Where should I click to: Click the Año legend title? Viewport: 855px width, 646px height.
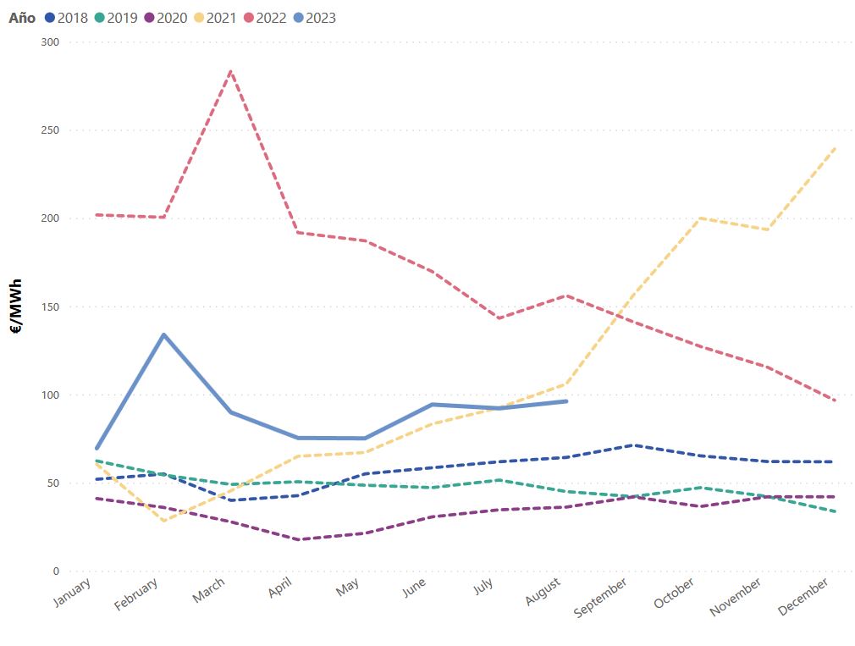(x=22, y=18)
